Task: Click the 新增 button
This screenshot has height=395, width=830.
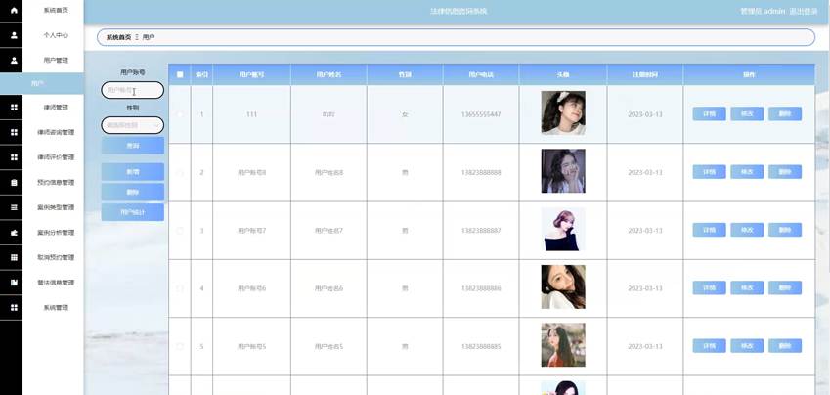Action: point(132,171)
